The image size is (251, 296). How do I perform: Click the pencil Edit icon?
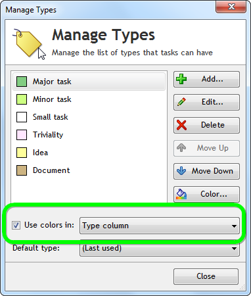tap(181, 102)
